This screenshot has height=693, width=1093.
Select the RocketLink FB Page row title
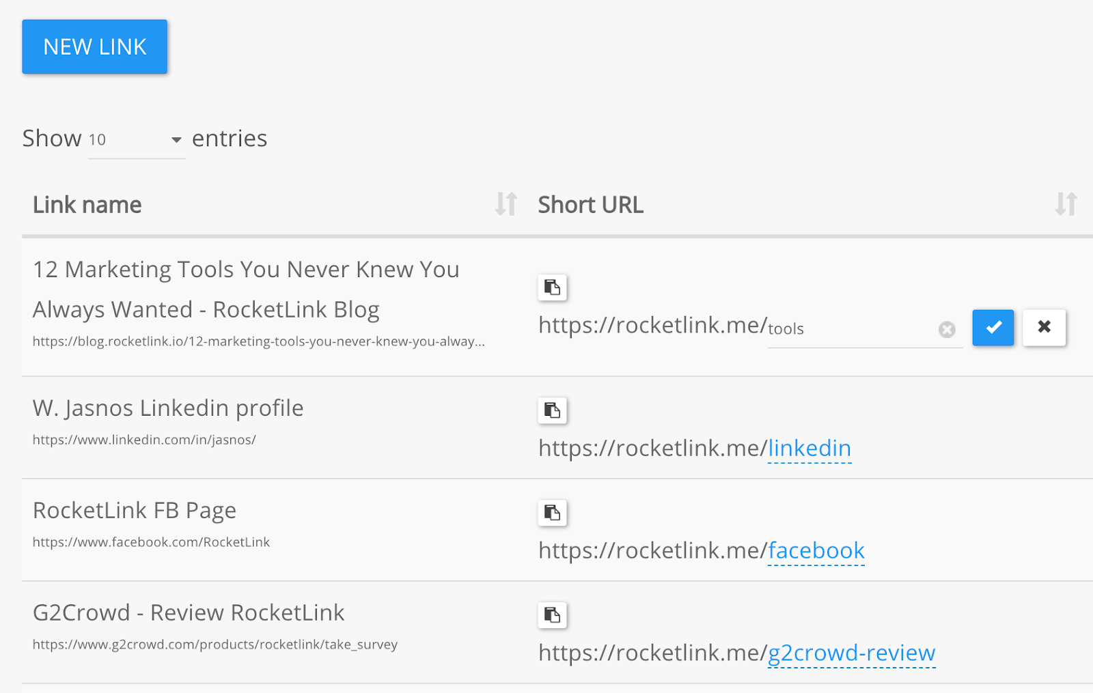click(135, 511)
